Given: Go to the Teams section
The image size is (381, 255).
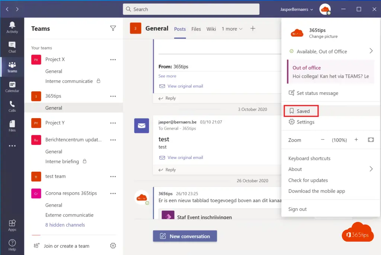Looking at the screenshot, I should [12, 67].
